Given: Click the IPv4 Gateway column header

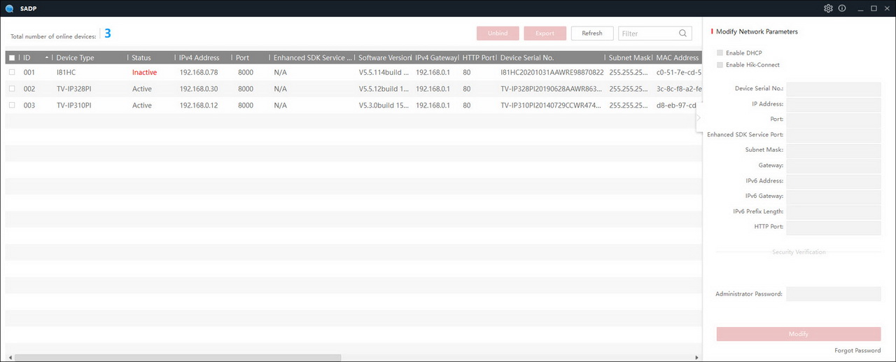Looking at the screenshot, I should click(436, 58).
